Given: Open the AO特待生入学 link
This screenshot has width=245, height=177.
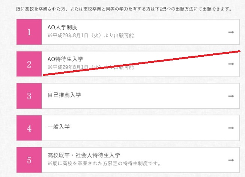Looking at the screenshot, I should pyautogui.click(x=65, y=59).
